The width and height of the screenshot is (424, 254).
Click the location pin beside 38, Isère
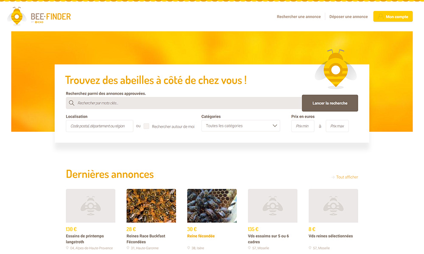(190, 248)
